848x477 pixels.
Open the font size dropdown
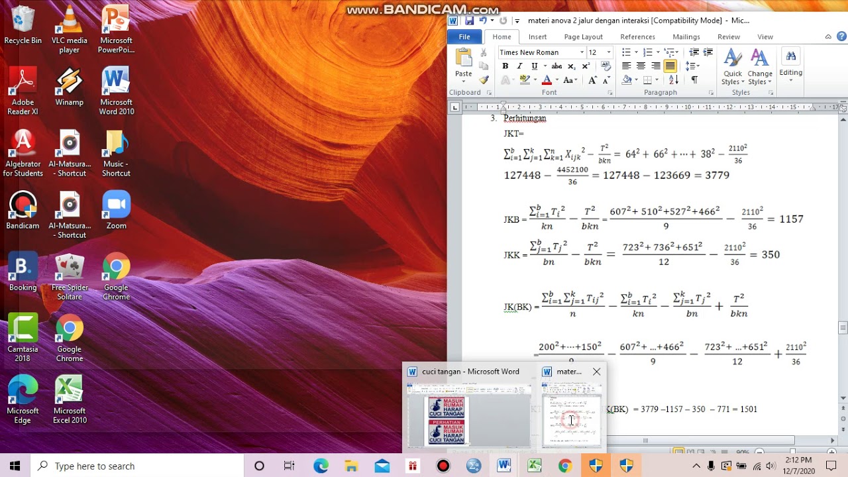609,52
